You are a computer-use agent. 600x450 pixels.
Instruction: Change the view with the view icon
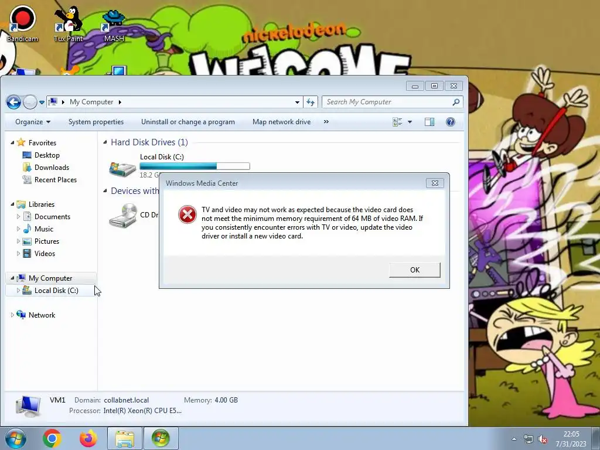398,122
